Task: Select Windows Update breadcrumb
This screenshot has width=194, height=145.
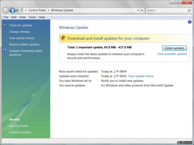Action: [x=62, y=10]
